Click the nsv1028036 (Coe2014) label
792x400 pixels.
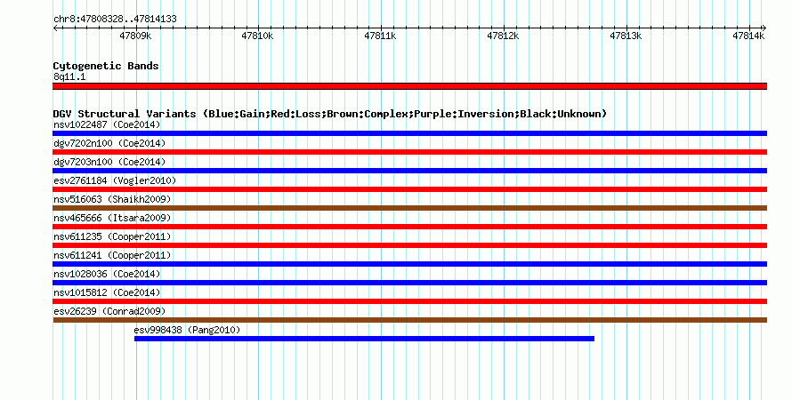(107, 274)
